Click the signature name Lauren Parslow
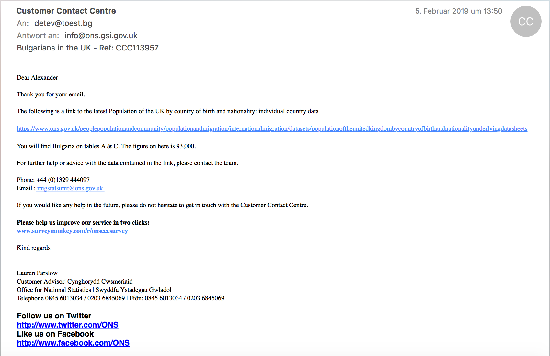Viewport: 550px width, 356px height. pos(37,273)
